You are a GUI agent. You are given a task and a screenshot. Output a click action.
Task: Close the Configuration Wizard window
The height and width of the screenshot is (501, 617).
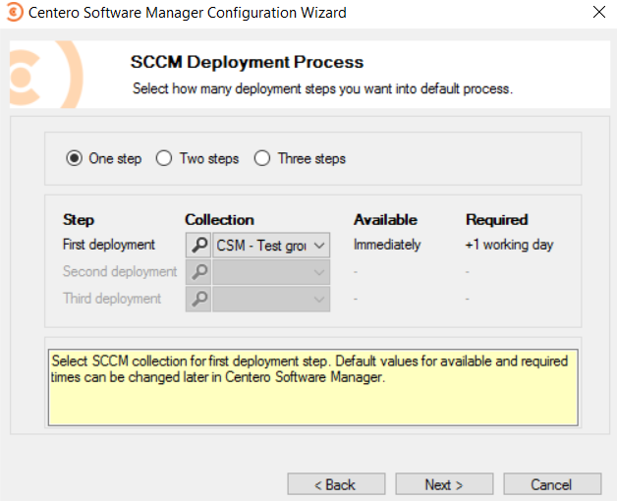pos(599,13)
